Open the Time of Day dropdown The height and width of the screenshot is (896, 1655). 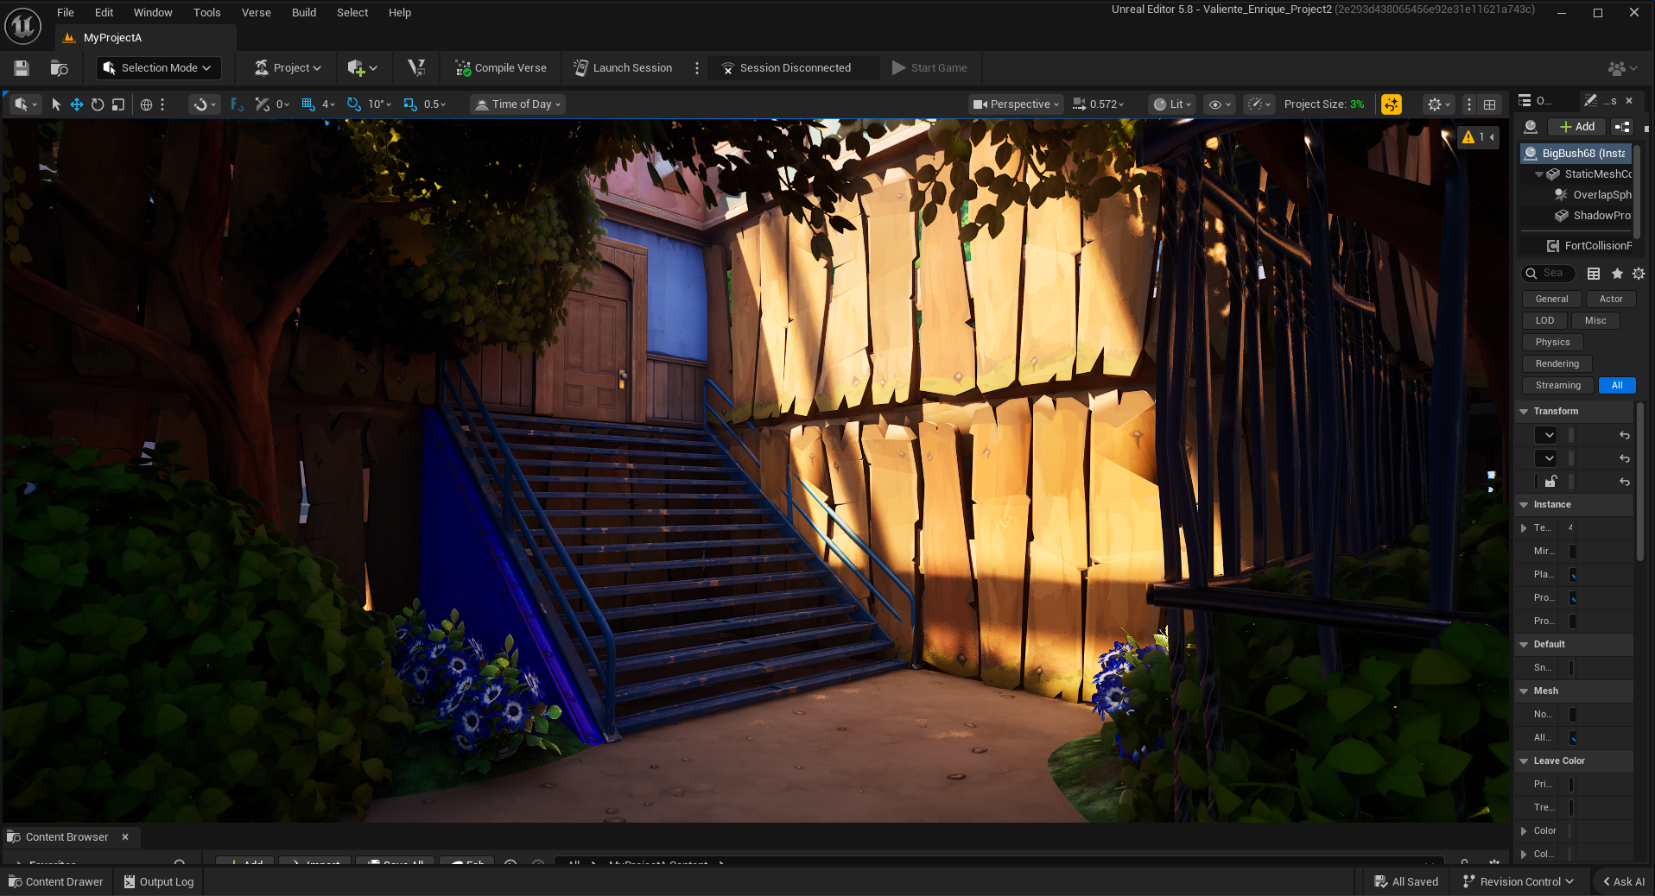point(518,104)
